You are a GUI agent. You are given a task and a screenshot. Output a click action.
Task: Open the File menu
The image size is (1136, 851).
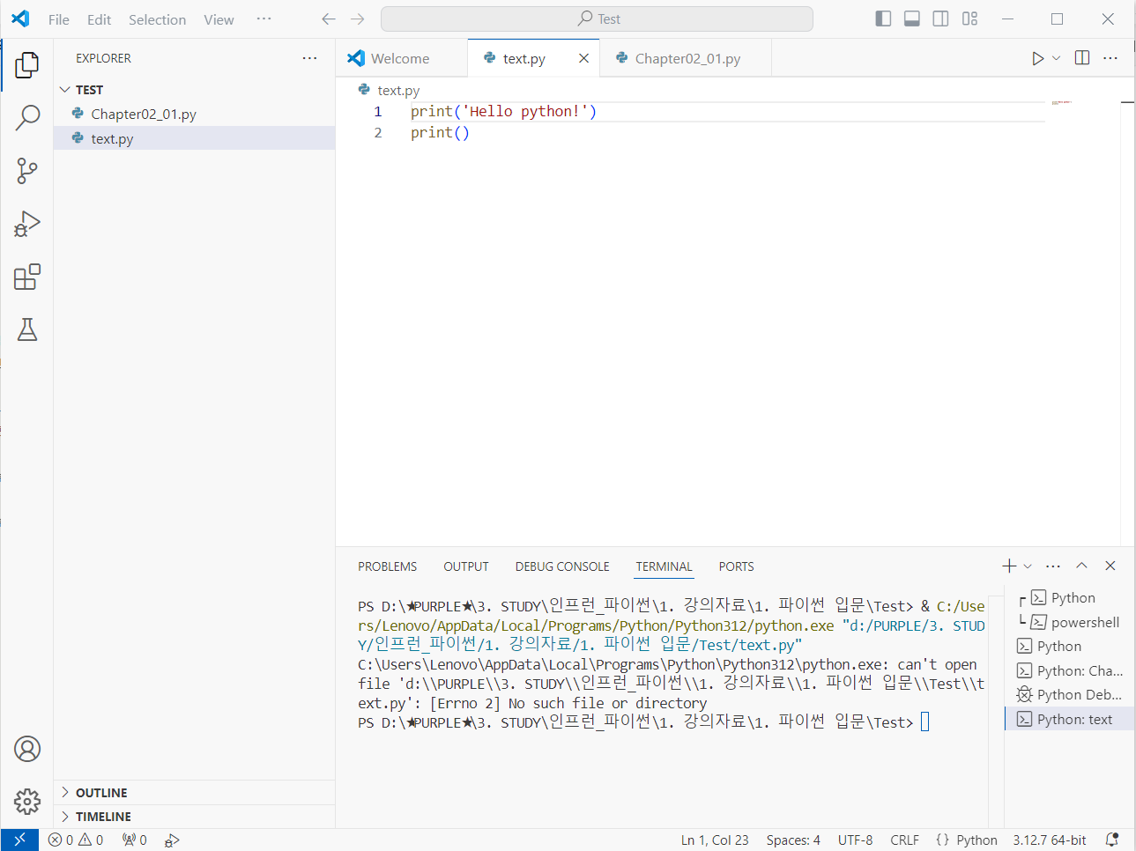[x=59, y=19]
